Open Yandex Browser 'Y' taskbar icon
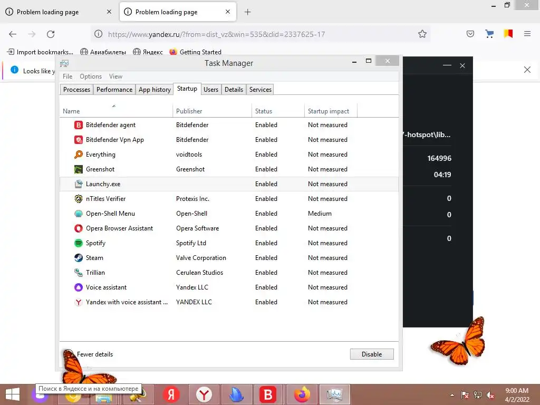540x405 pixels. [x=204, y=394]
